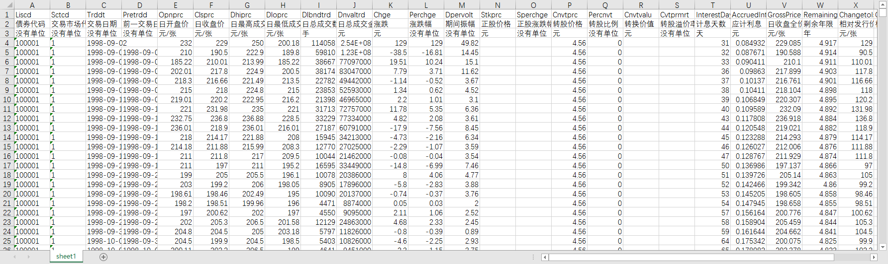Select the Clsprc header cell

tap(211, 15)
